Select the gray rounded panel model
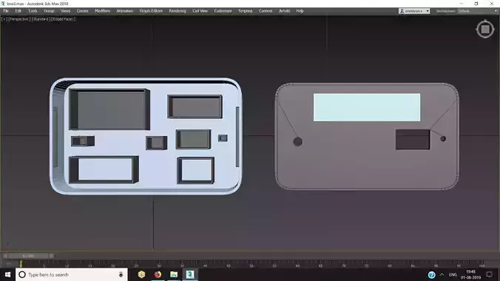The height and width of the screenshot is (281, 500). click(367, 137)
